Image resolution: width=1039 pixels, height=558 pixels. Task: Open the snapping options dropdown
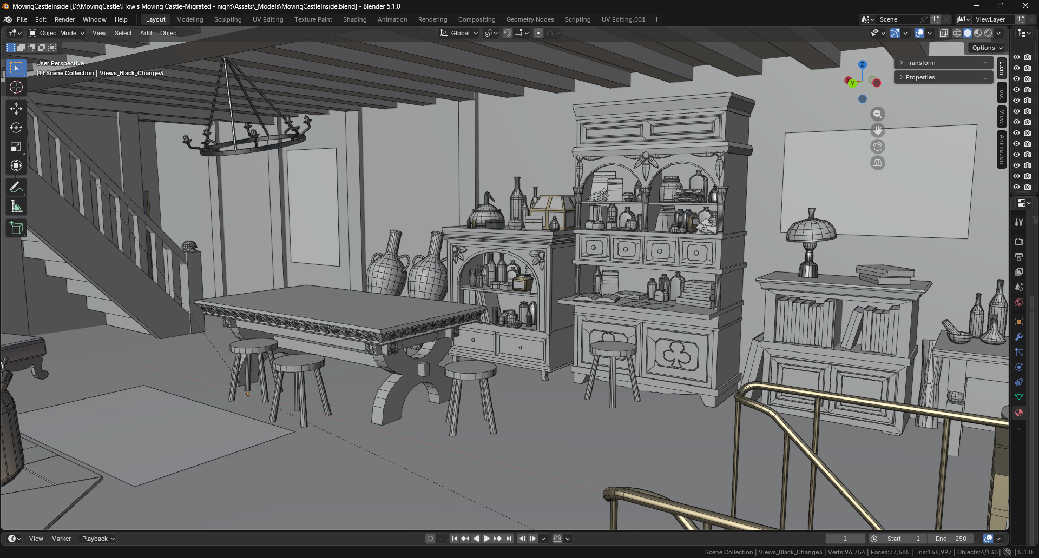pyautogui.click(x=521, y=33)
